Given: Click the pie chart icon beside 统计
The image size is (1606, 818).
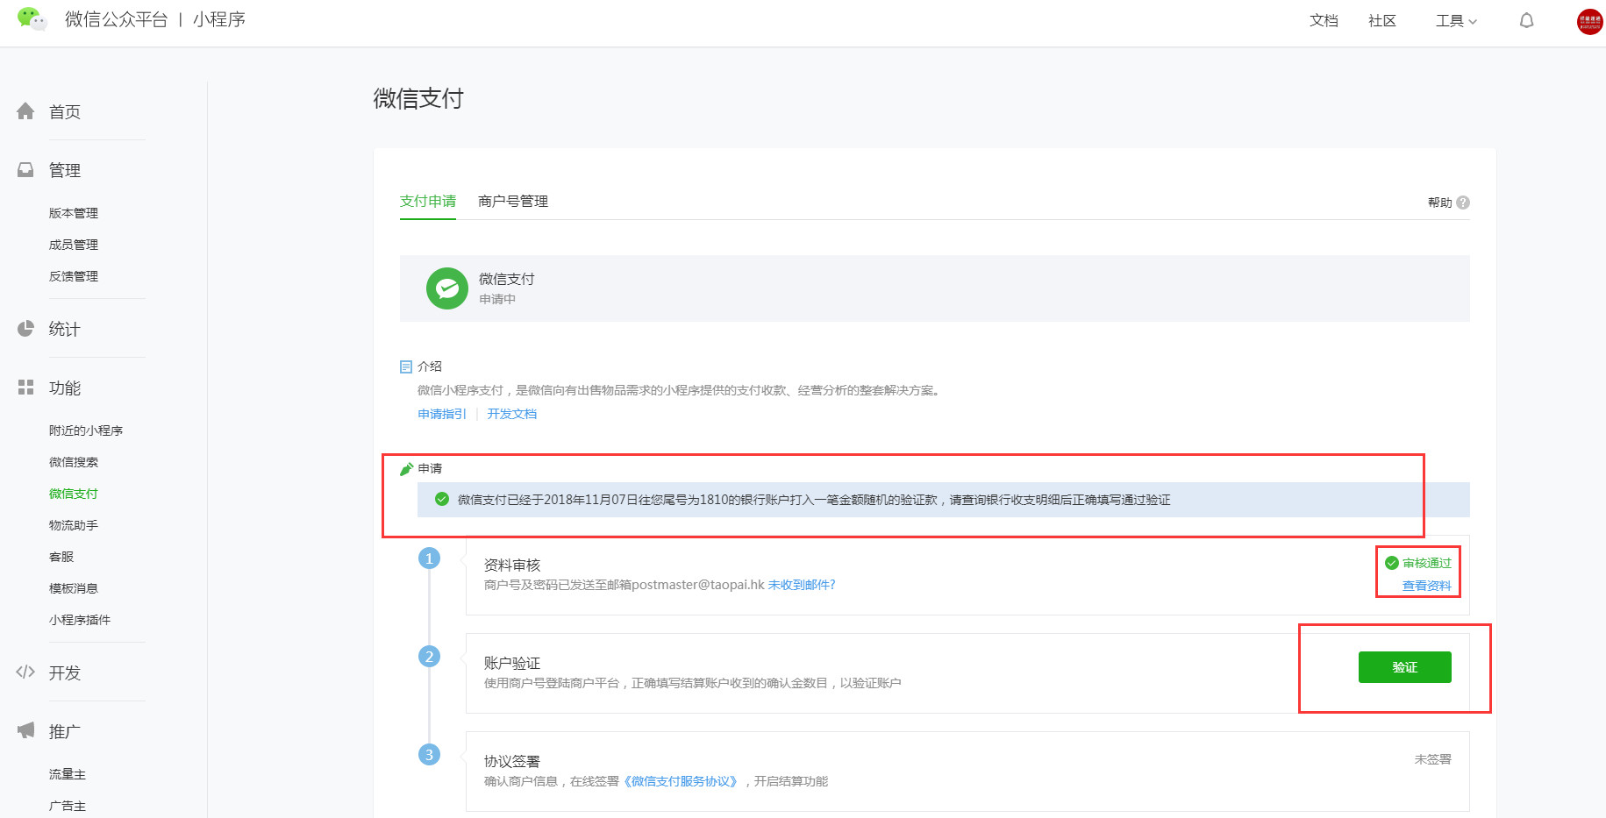Looking at the screenshot, I should pyautogui.click(x=25, y=329).
